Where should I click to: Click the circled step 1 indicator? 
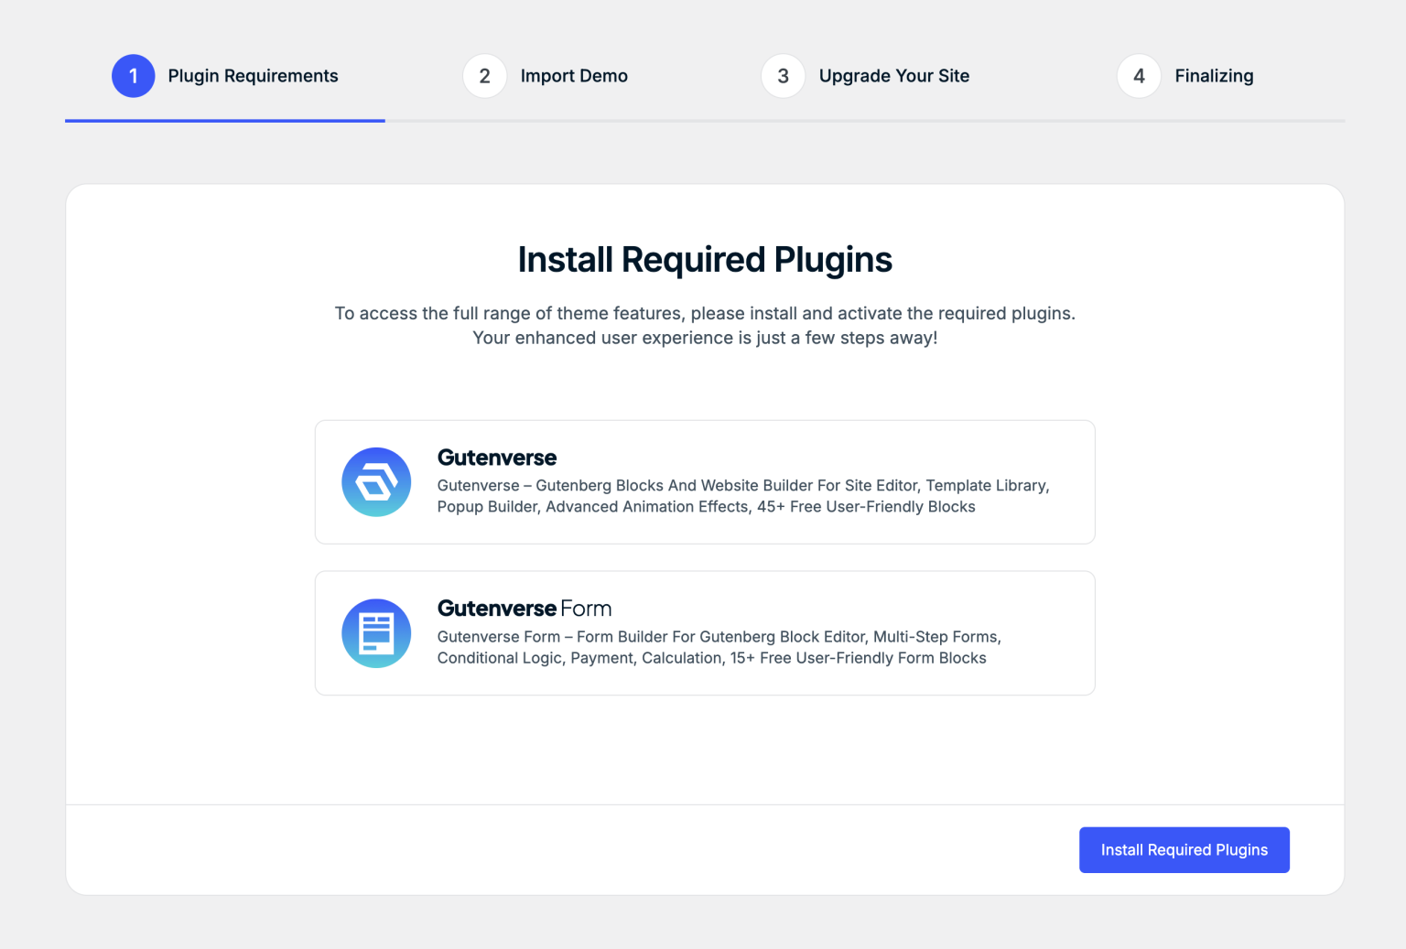click(x=133, y=76)
